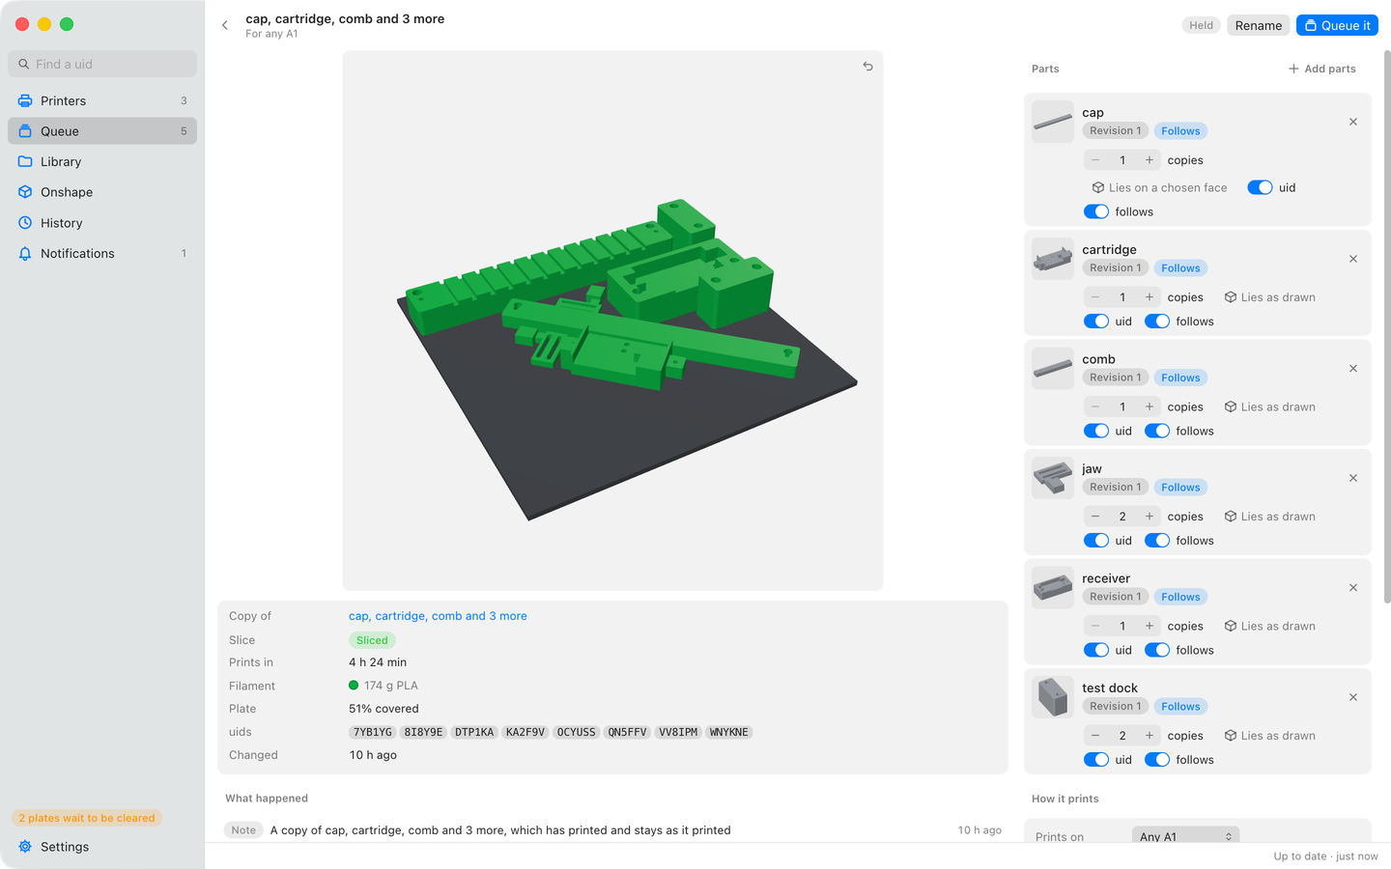Remove the test dock part

pyautogui.click(x=1353, y=697)
